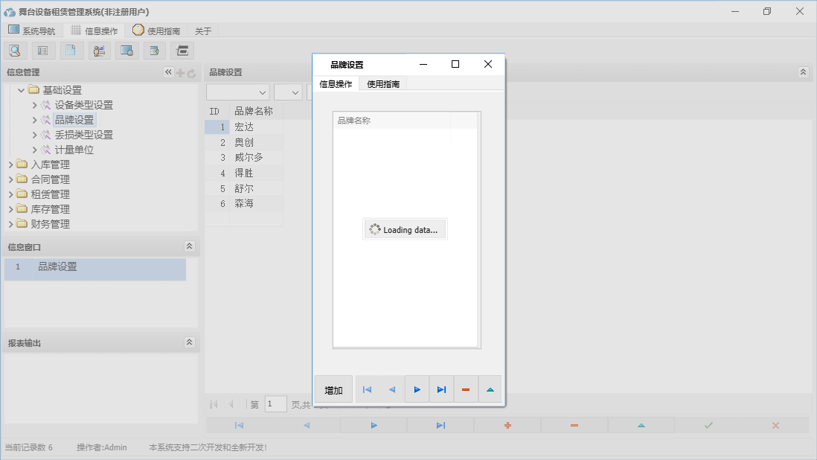Click the last-record icon in the 品牌设置 dialog
The image size is (817, 460).
[440, 389]
